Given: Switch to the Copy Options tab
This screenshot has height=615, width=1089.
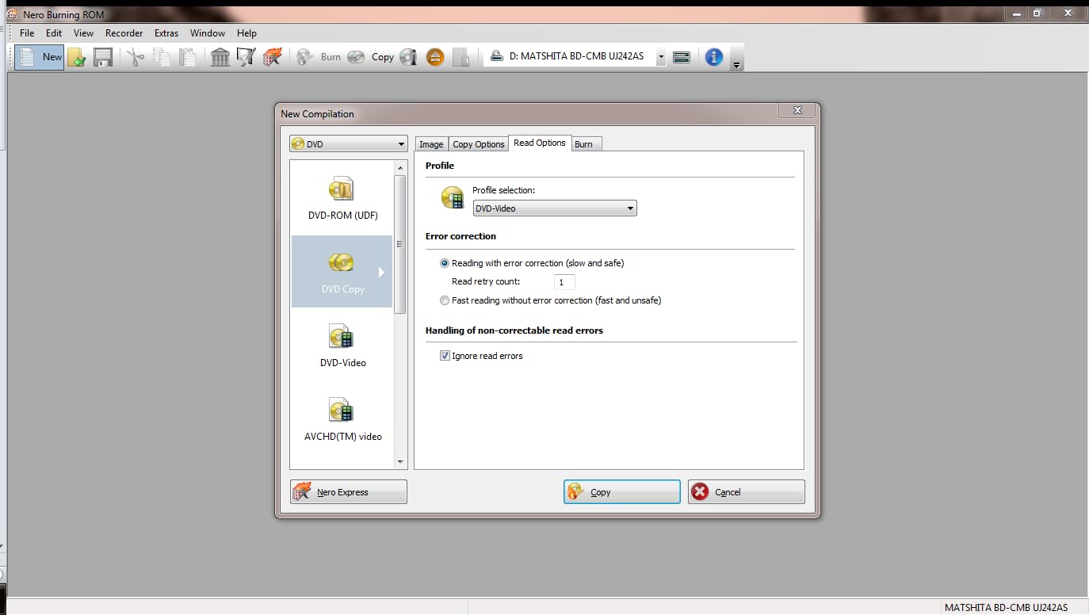Looking at the screenshot, I should coord(478,144).
